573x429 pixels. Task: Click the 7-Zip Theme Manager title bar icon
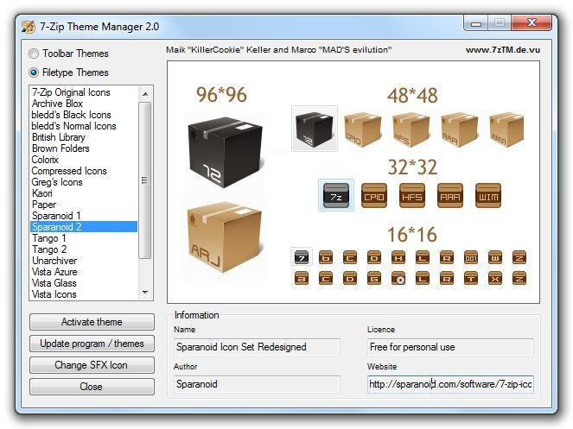[29, 27]
